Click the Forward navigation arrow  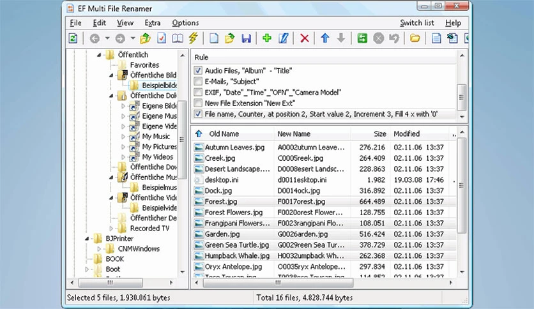tap(120, 38)
